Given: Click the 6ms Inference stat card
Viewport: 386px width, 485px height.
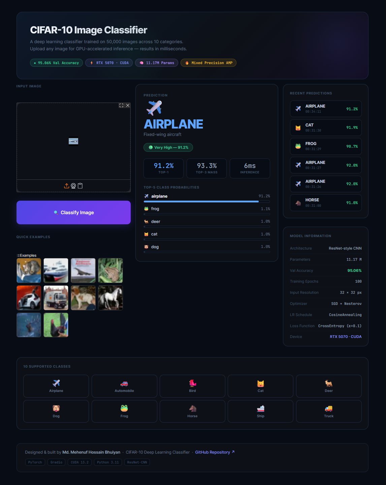Looking at the screenshot, I should 250,168.
